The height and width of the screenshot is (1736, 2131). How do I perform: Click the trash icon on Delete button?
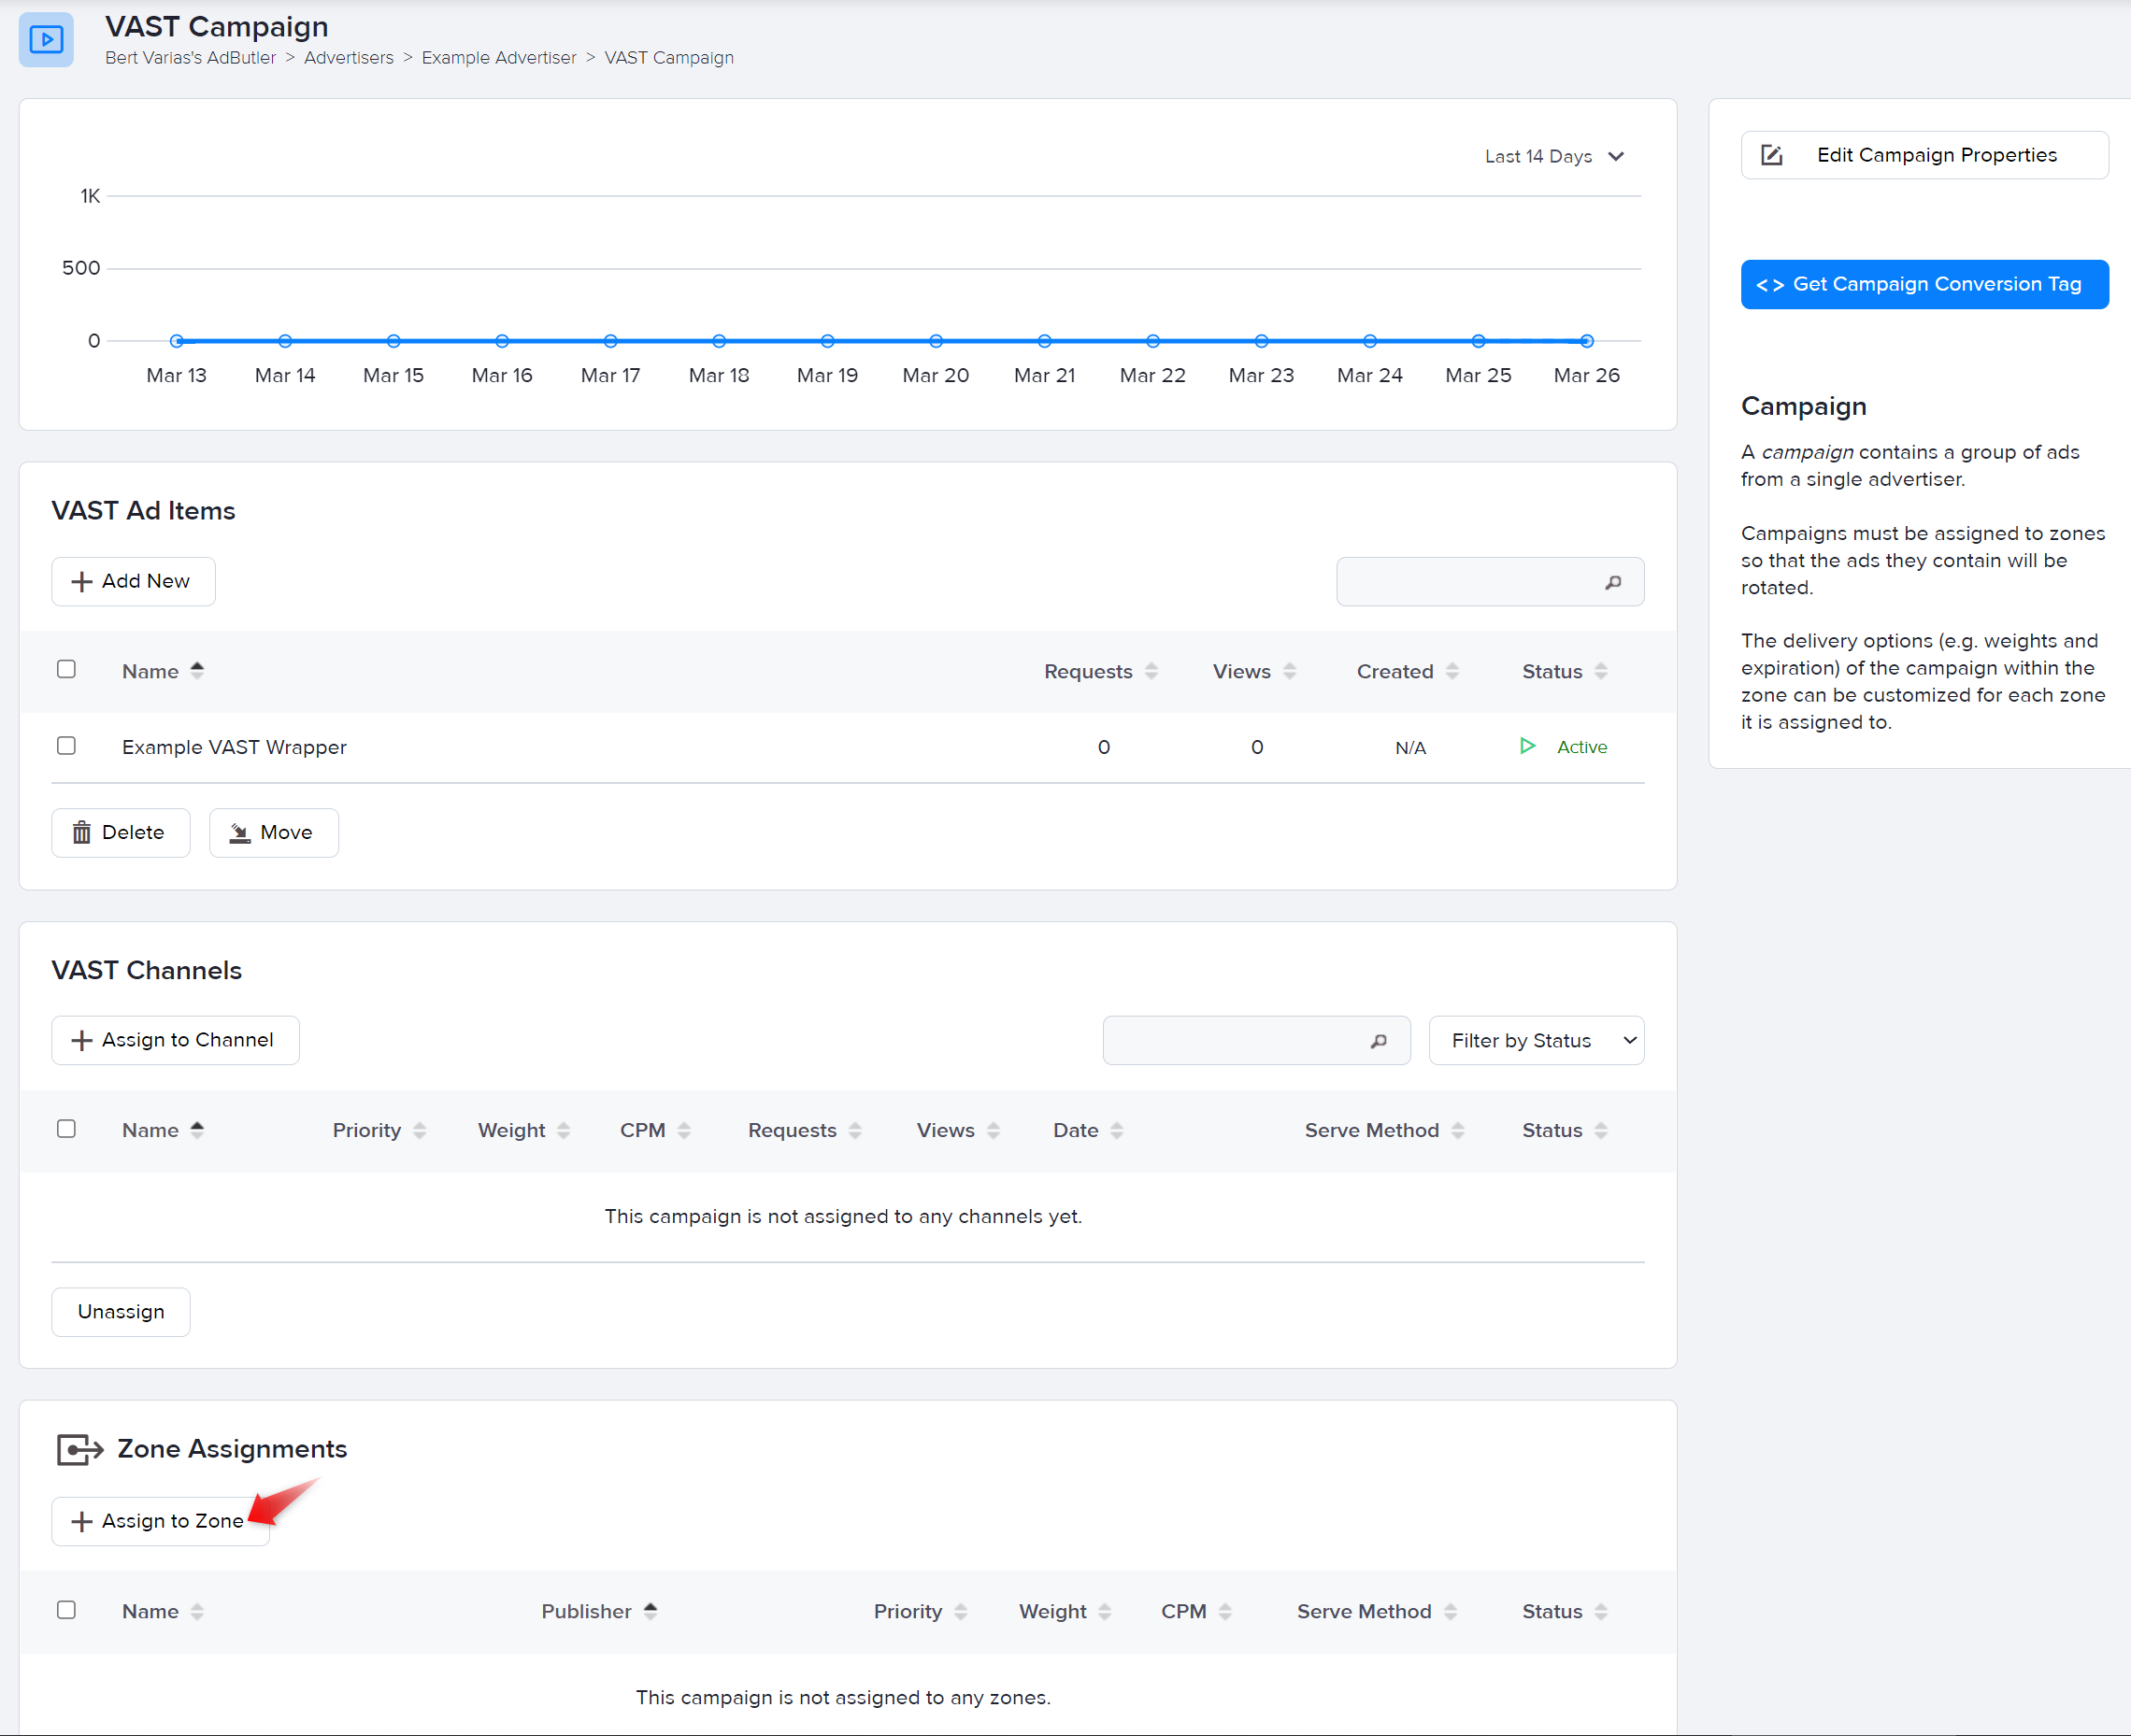(82, 833)
